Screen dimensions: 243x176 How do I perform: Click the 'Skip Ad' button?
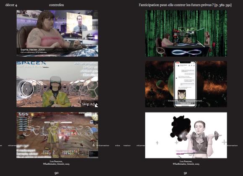pyautogui.click(x=89, y=104)
